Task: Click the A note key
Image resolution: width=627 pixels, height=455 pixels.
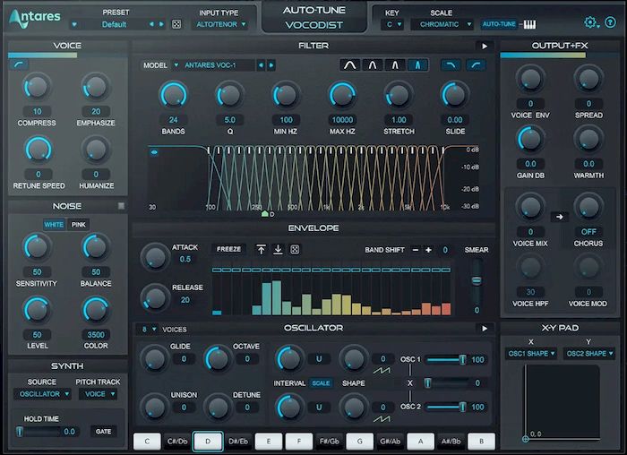Action: [420, 442]
